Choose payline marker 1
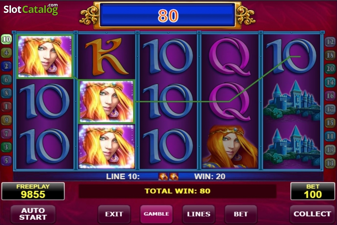The height and width of the screenshot is (225, 337). [6, 107]
